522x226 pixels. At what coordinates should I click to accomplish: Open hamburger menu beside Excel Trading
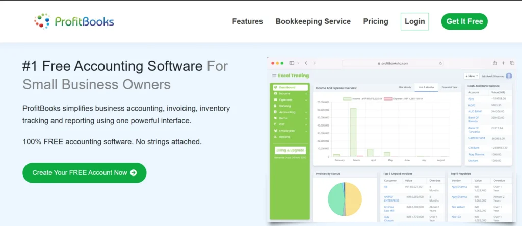tap(274, 76)
